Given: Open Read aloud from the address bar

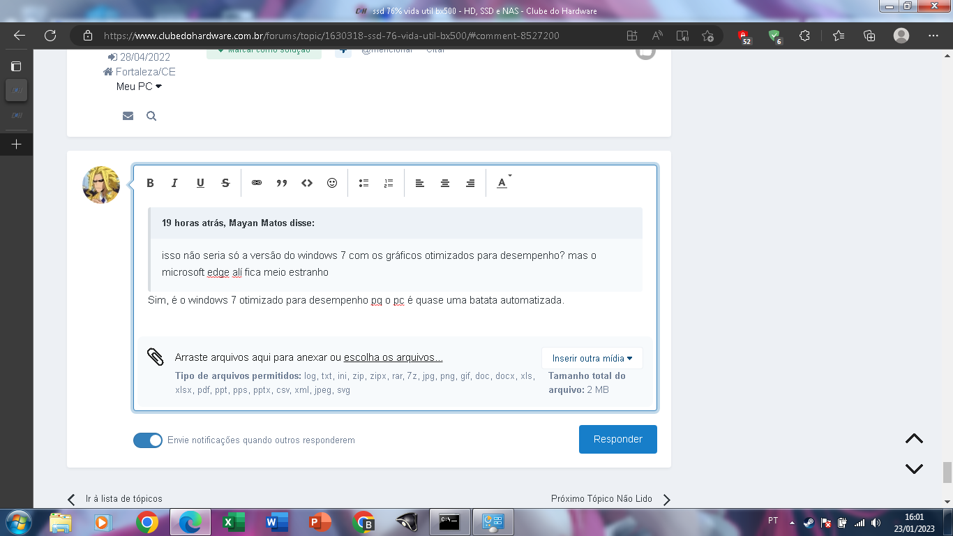Looking at the screenshot, I should point(657,36).
